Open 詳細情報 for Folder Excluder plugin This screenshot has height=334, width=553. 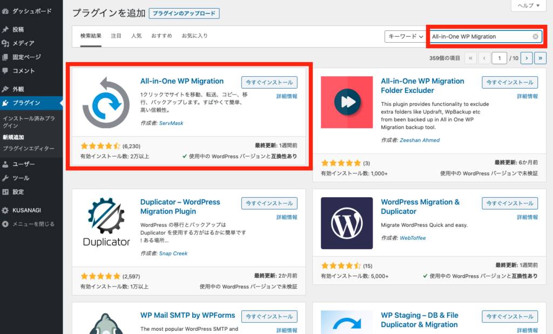click(527, 96)
